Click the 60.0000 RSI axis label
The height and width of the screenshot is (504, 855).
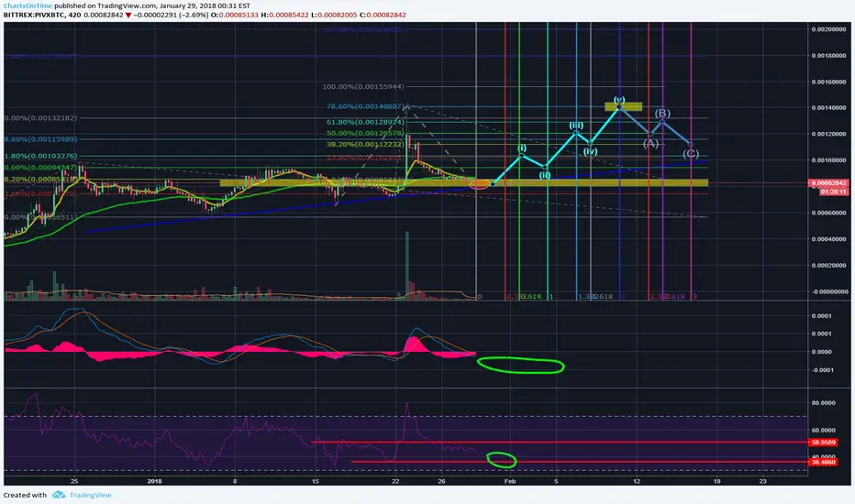pos(824,431)
